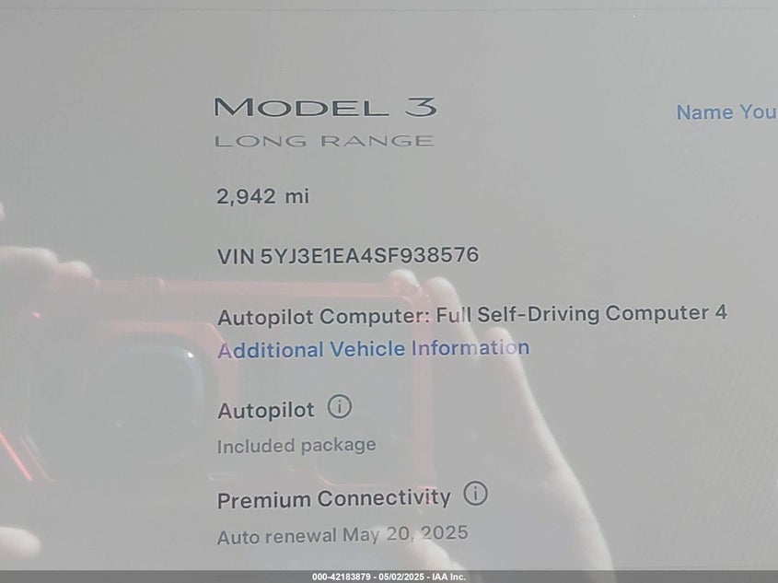
Task: Click the date 05/02/2025 in bottom caption
Action: pyautogui.click(x=401, y=577)
